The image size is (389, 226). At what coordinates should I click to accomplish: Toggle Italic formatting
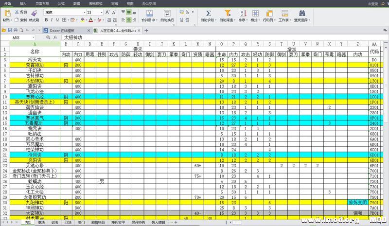[x=53, y=20]
